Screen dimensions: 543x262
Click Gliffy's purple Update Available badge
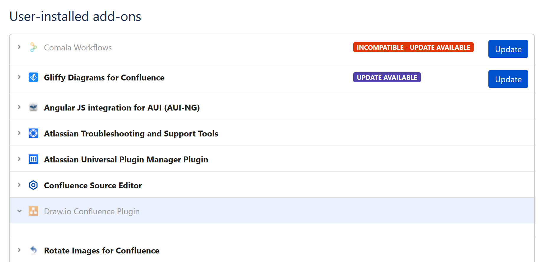point(387,77)
